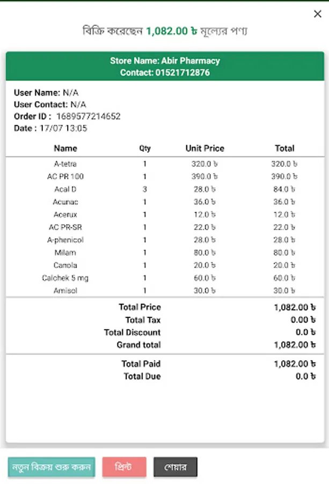The height and width of the screenshot is (484, 329).
Task: Tap the Total Paid label
Action: (141, 364)
